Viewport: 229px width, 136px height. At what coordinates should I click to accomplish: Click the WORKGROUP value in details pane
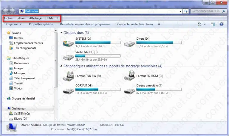pyautogui.click(x=76, y=125)
